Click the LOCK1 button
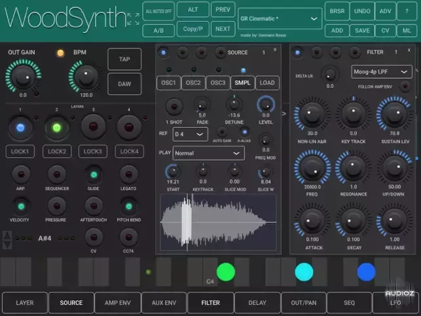The height and width of the screenshot is (316, 421). tap(20, 151)
